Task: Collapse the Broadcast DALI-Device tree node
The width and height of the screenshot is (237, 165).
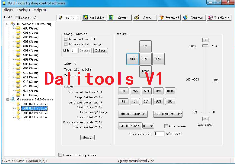Action: point(8,100)
